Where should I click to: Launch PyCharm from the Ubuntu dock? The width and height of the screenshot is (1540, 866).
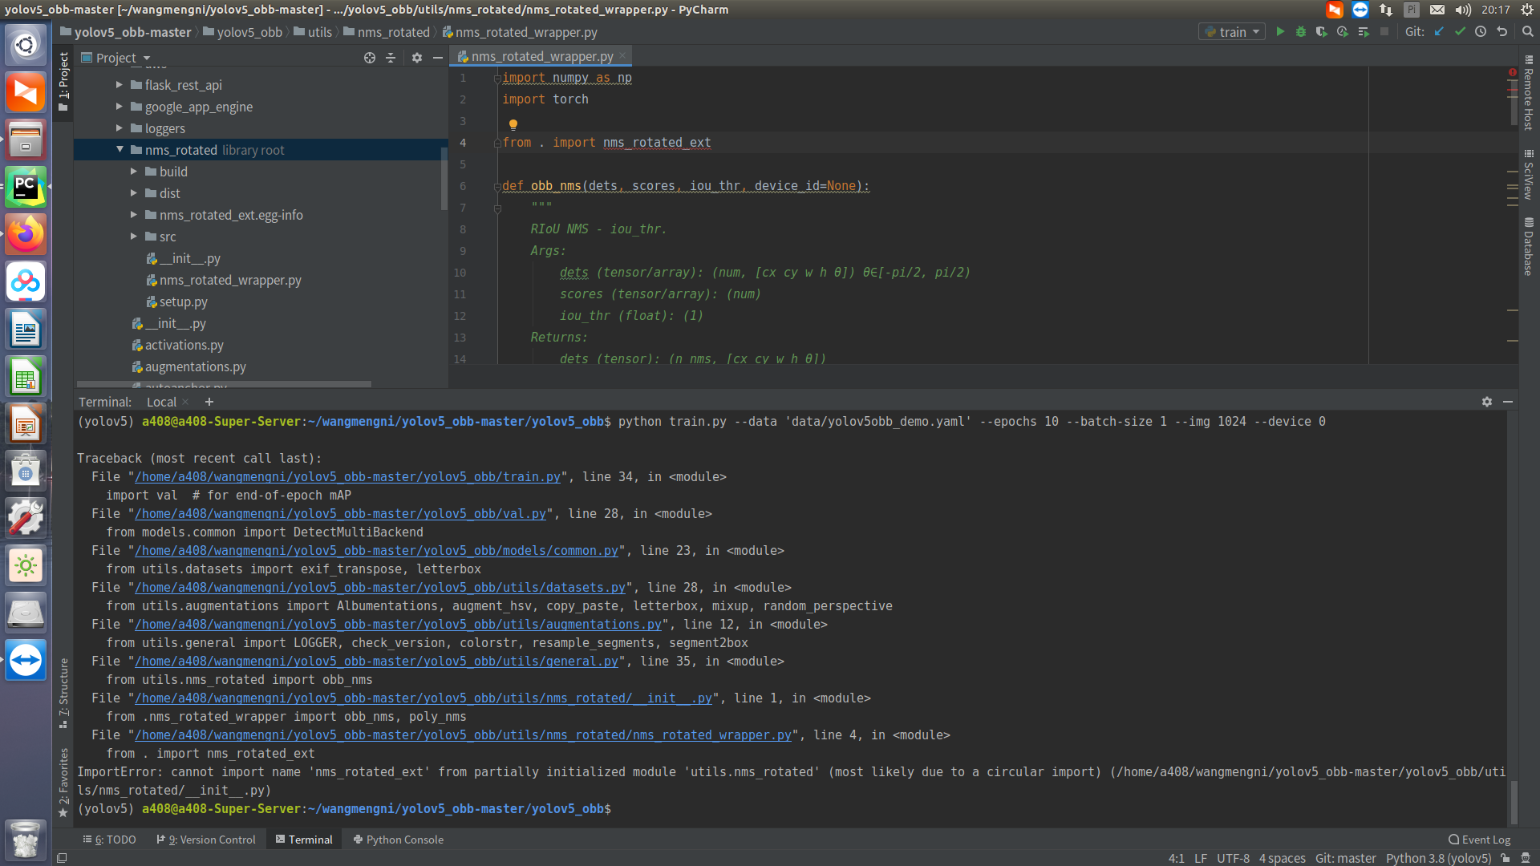26,188
